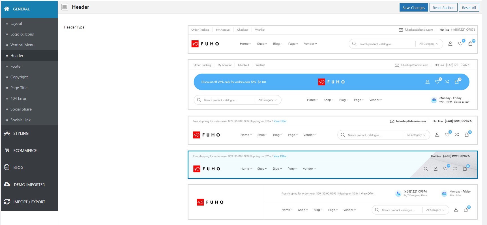
Task: Click the Styling section icon
Action: (7, 133)
